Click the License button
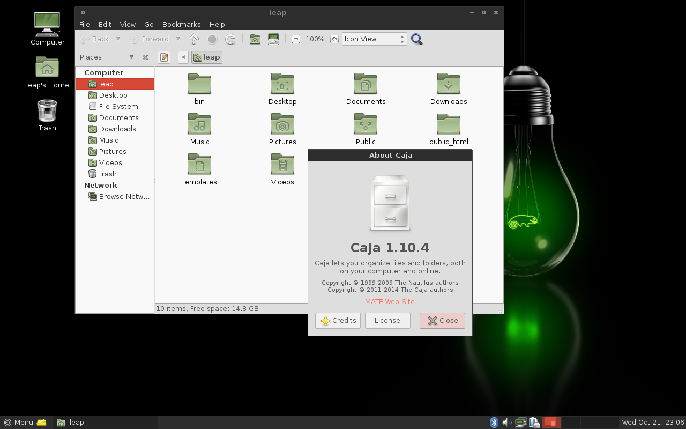The width and height of the screenshot is (686, 429). (x=387, y=321)
